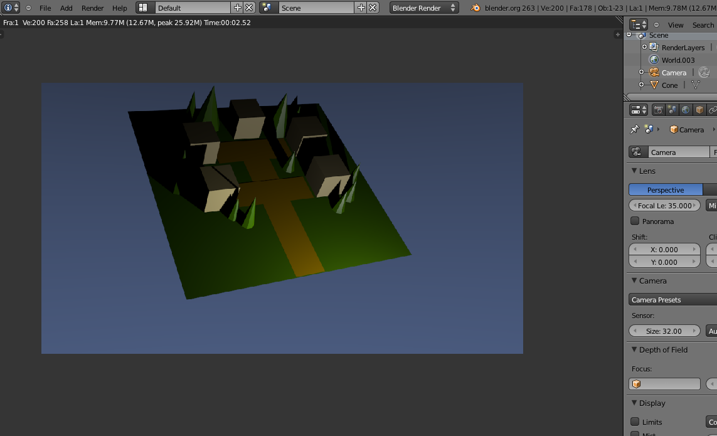Click the blender.org 263 version text

[x=509, y=8]
